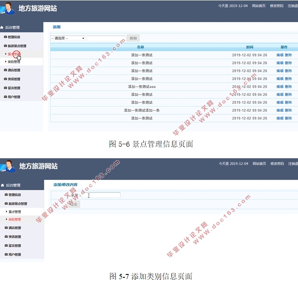Click briefcase icon of 旅游景点管理 in upper sidebar
This screenshot has height=288, width=298.
point(5,46)
